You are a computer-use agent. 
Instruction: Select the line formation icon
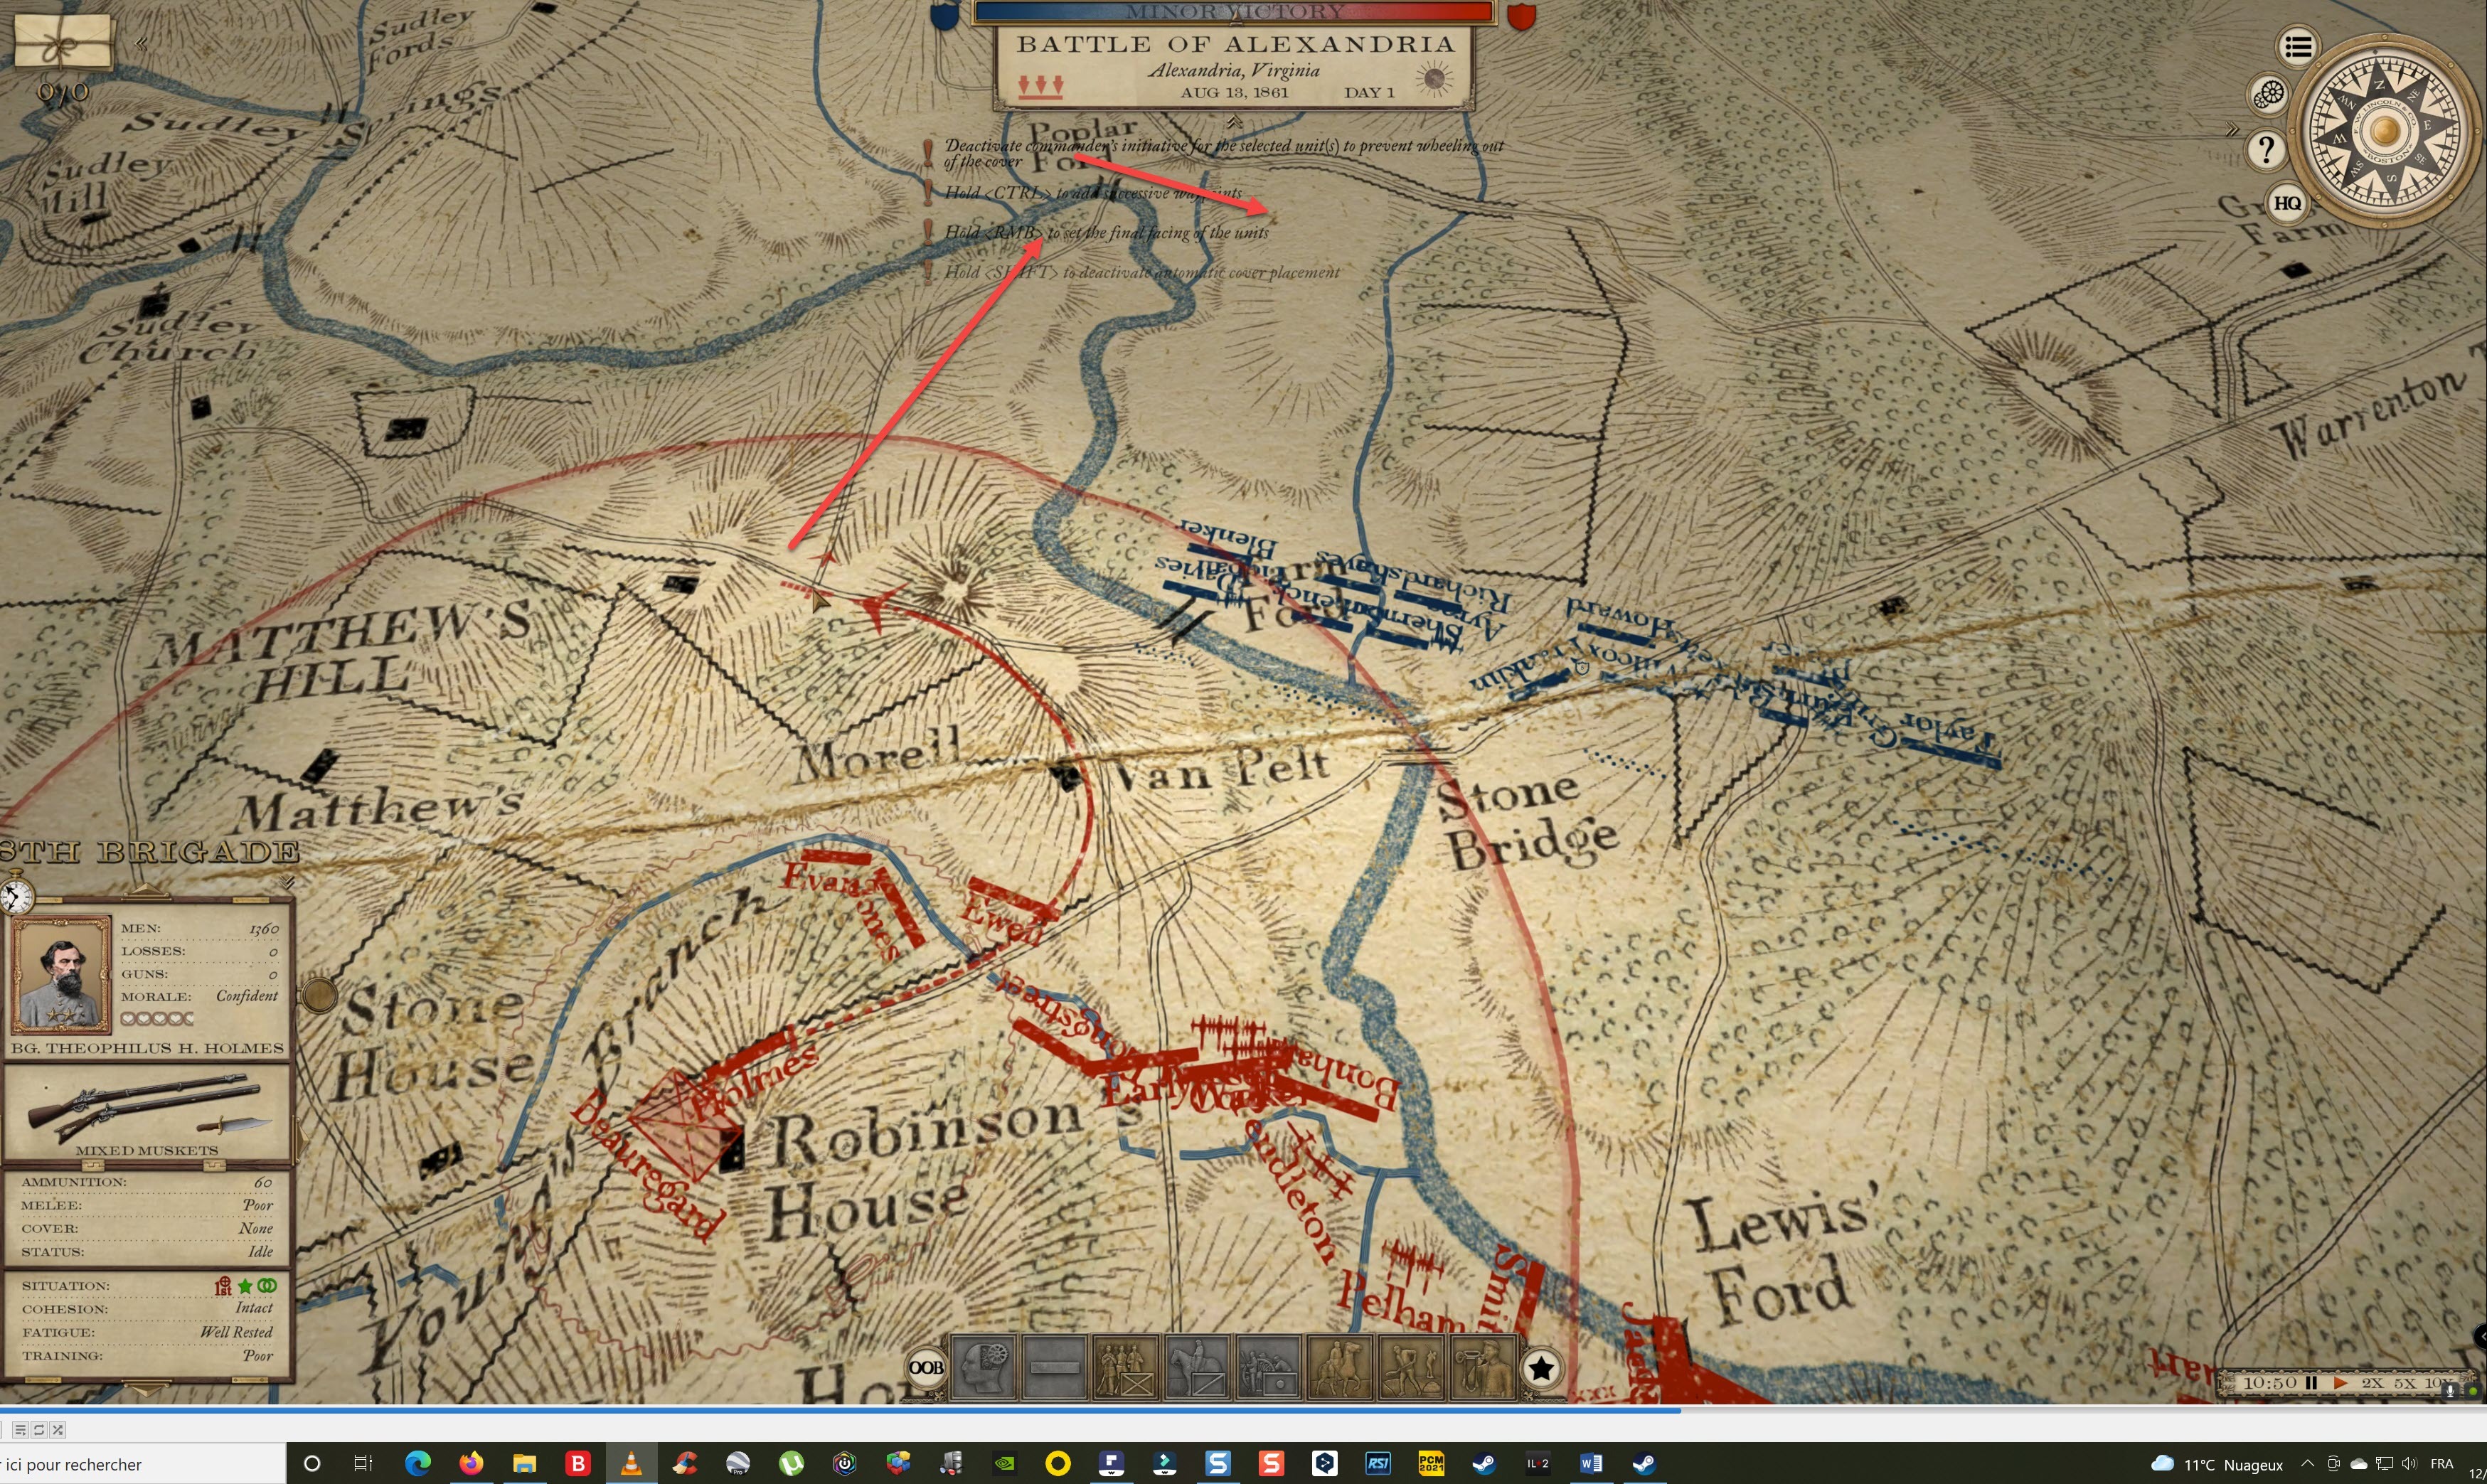tap(1054, 1367)
